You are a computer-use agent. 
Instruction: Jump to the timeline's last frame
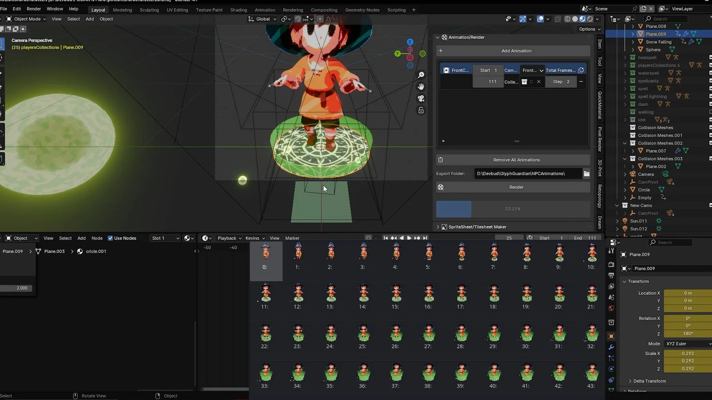click(x=425, y=238)
